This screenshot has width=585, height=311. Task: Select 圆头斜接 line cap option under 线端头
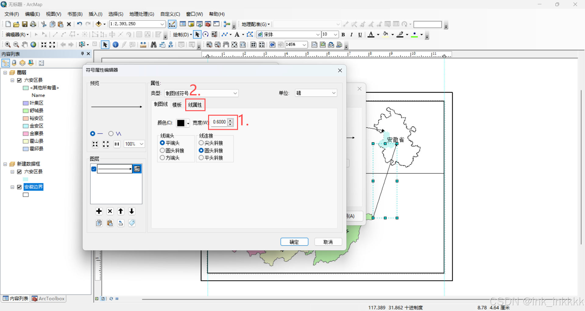(162, 150)
